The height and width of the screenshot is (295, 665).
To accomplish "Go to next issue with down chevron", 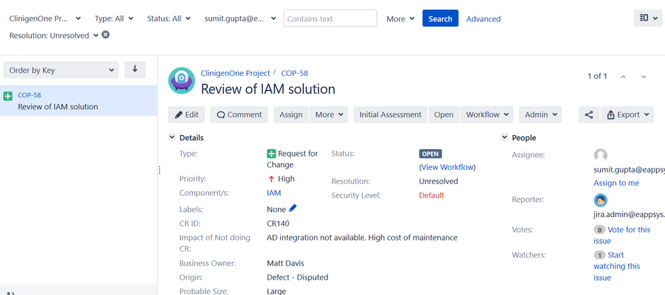I will (x=644, y=77).
